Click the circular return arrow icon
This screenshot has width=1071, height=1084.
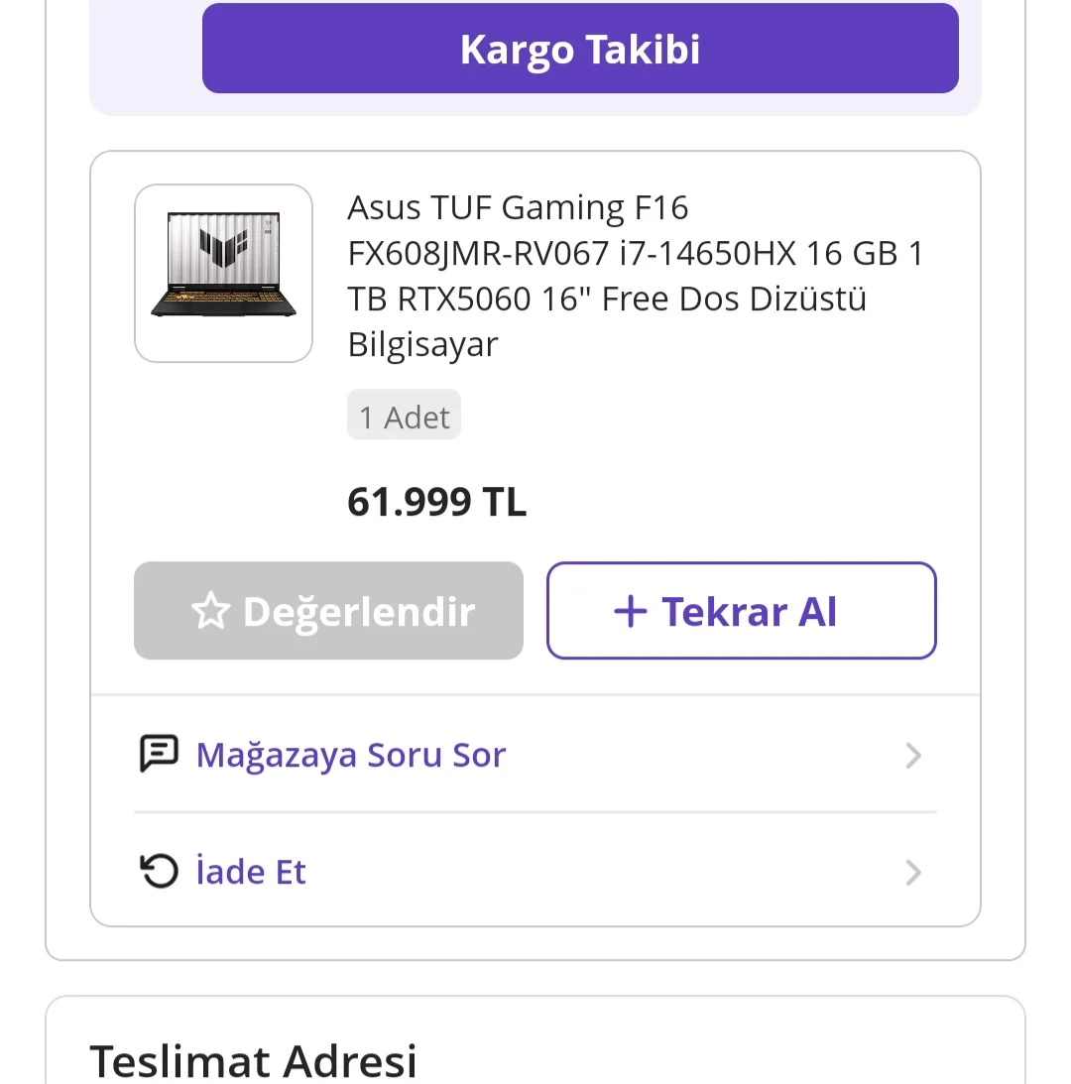159,872
